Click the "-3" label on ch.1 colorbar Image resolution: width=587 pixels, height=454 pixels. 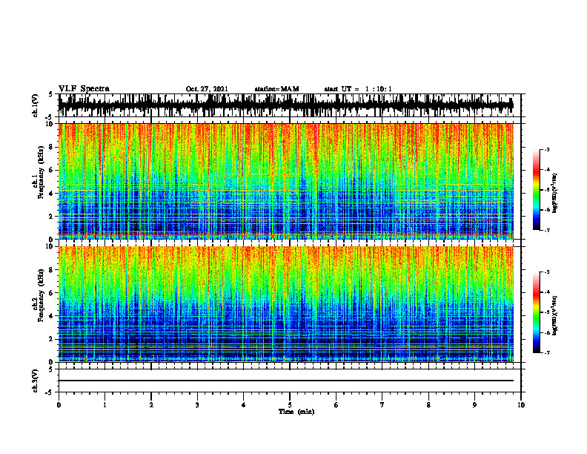click(x=546, y=149)
